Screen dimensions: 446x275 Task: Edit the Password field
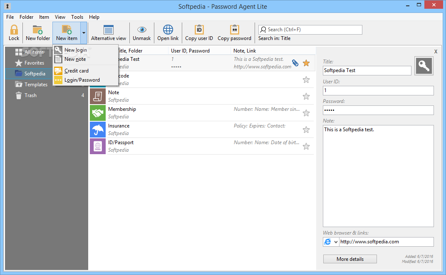pos(378,110)
